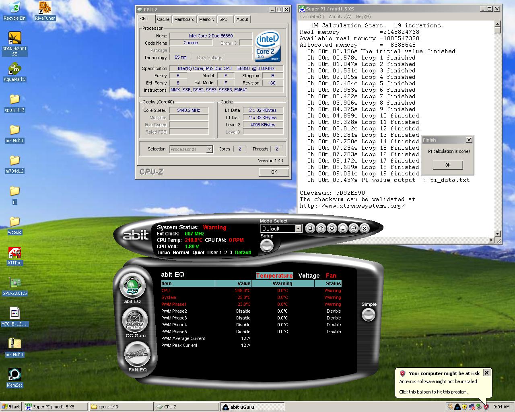515x412 pixels.
Task: Click the Specification field in CPU-Z
Action: (x=226, y=68)
